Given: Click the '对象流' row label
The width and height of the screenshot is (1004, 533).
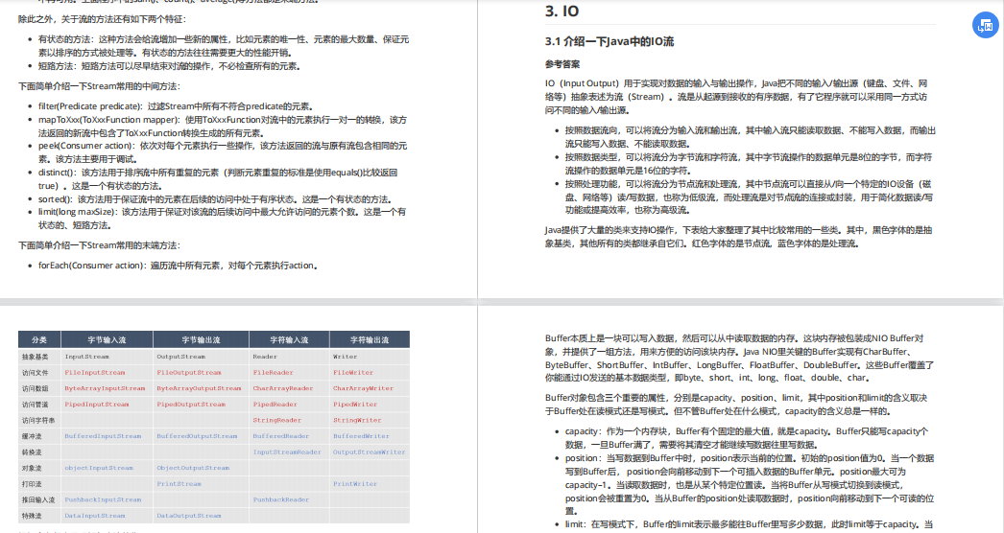Looking at the screenshot, I should click(32, 469).
